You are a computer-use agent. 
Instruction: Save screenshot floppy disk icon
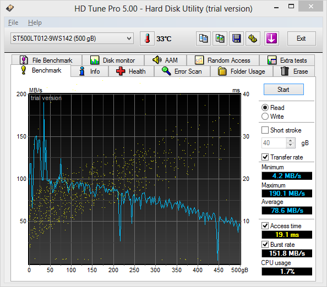(236, 38)
